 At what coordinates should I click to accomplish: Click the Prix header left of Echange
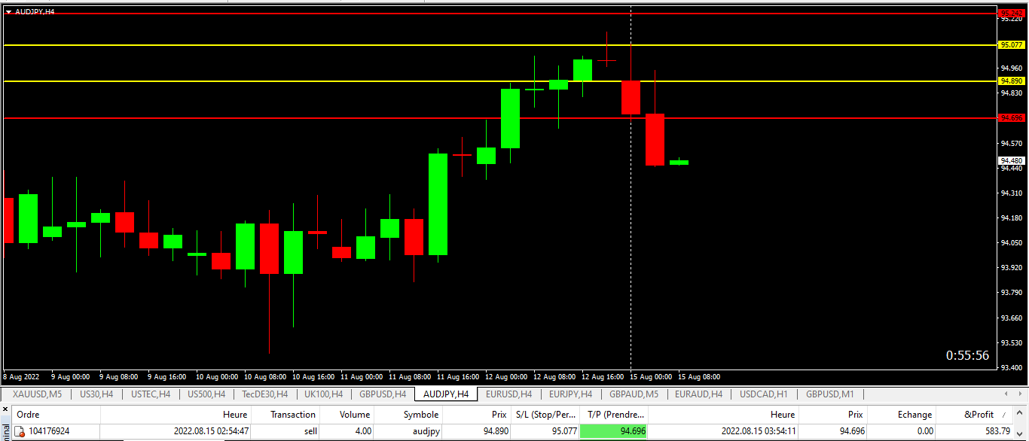pyautogui.click(x=832, y=415)
